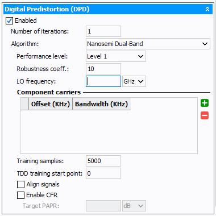Click the Target PAPR value field
Viewport: 216px width, 216px height.
click(103, 206)
